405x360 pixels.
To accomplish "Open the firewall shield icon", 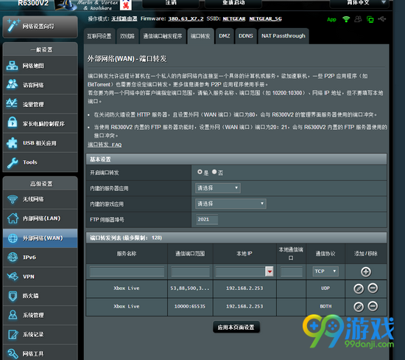I will pyautogui.click(x=13, y=296).
